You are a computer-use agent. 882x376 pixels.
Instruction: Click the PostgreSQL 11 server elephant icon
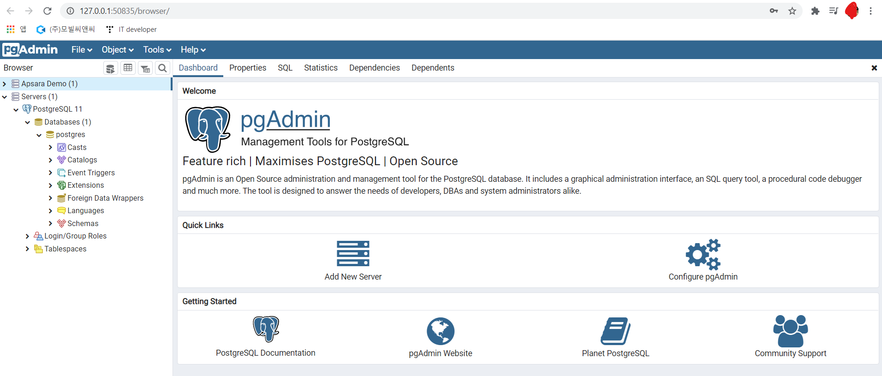(27, 109)
